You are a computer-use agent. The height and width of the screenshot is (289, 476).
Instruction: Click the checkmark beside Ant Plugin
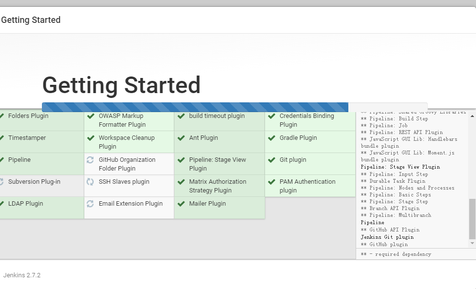(x=181, y=138)
